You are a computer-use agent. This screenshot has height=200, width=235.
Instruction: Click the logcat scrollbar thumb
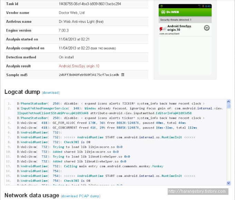tap(228, 106)
